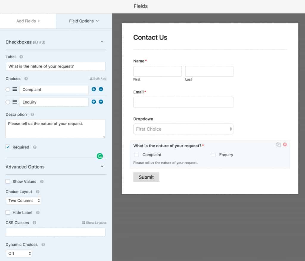Enable the Hide Label checkbox
The height and width of the screenshot is (261, 305).
[8, 212]
